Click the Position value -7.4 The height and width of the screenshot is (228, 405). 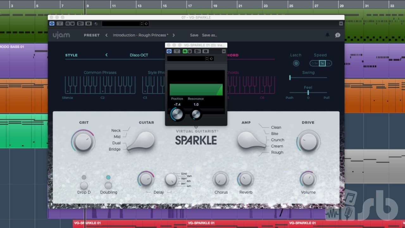177,104
